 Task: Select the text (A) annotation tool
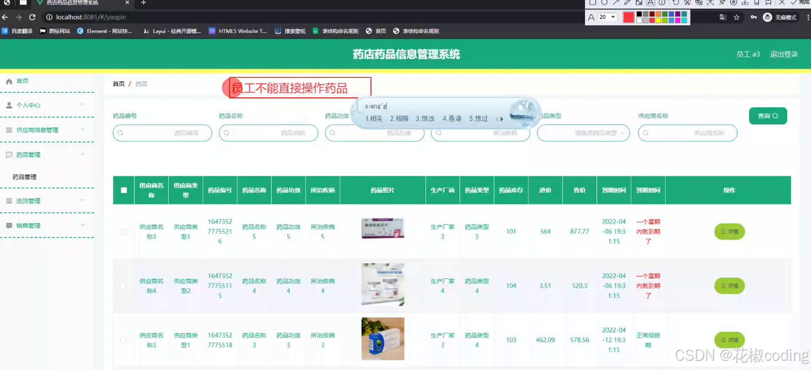pyautogui.click(x=651, y=4)
